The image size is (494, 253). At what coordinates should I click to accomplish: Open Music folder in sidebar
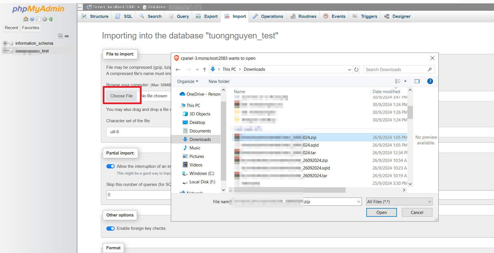click(192, 148)
